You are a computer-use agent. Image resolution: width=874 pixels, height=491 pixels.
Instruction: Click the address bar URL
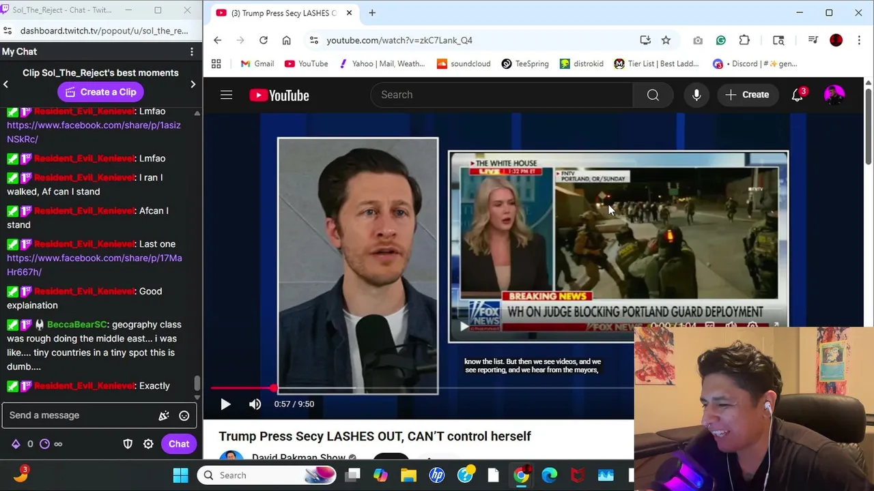pos(399,40)
